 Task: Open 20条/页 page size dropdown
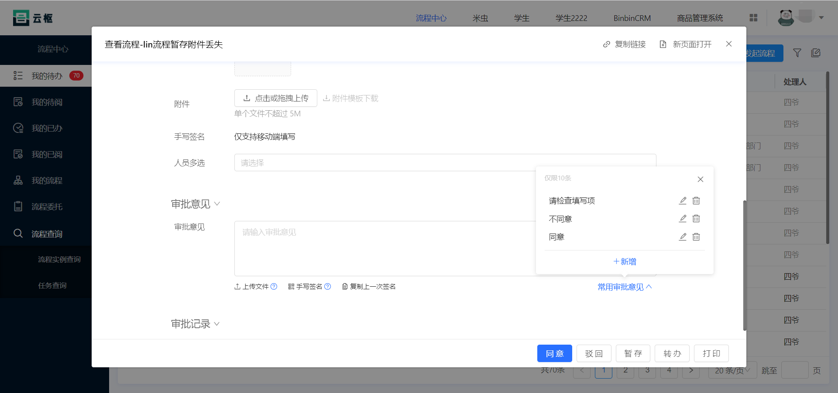pyautogui.click(x=732, y=370)
